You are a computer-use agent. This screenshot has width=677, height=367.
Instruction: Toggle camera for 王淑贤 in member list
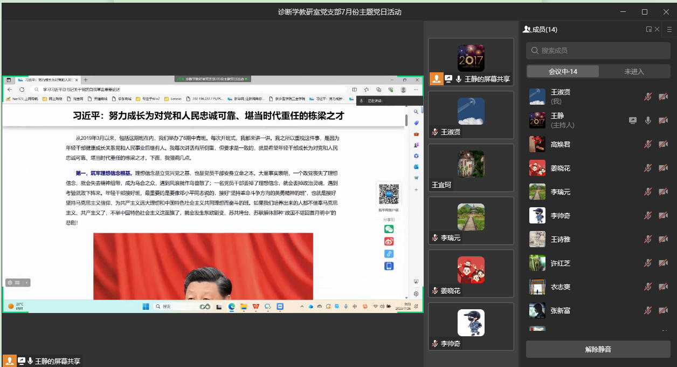coord(664,97)
